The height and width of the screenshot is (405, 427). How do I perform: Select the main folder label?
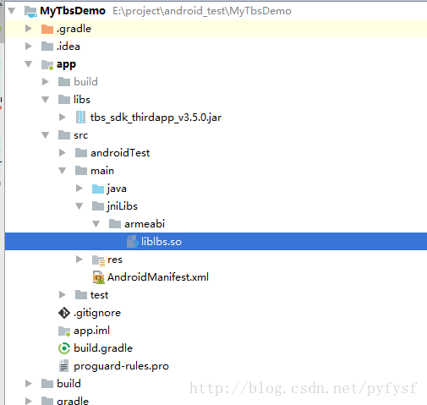click(102, 171)
